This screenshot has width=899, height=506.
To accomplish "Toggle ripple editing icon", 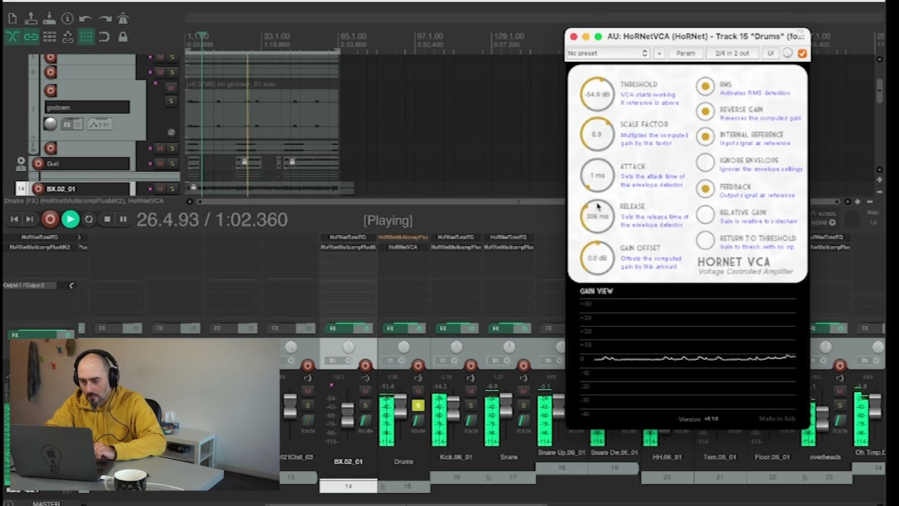I will (x=49, y=37).
